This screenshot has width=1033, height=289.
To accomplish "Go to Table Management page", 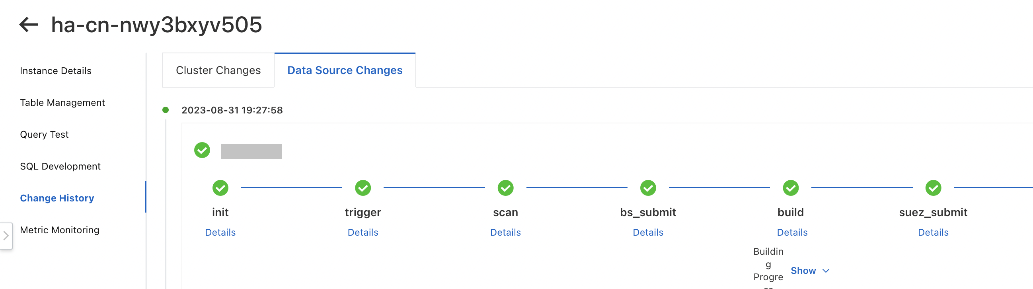I will tap(62, 103).
